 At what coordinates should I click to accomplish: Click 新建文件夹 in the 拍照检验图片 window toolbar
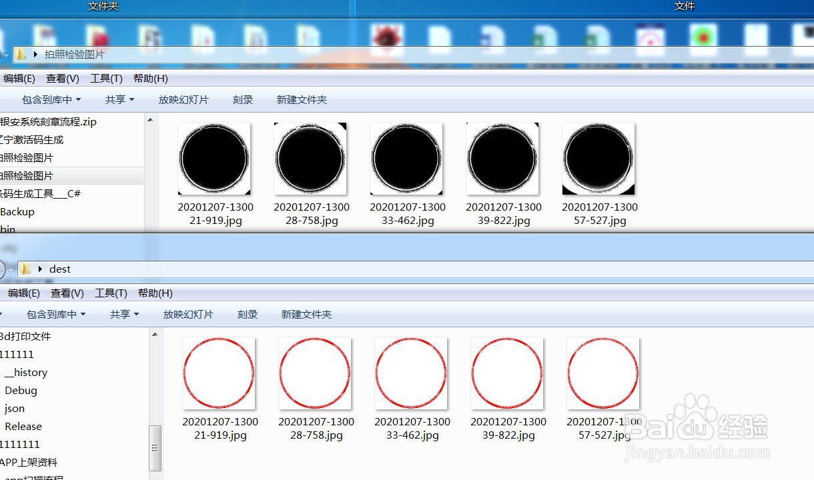pos(302,100)
